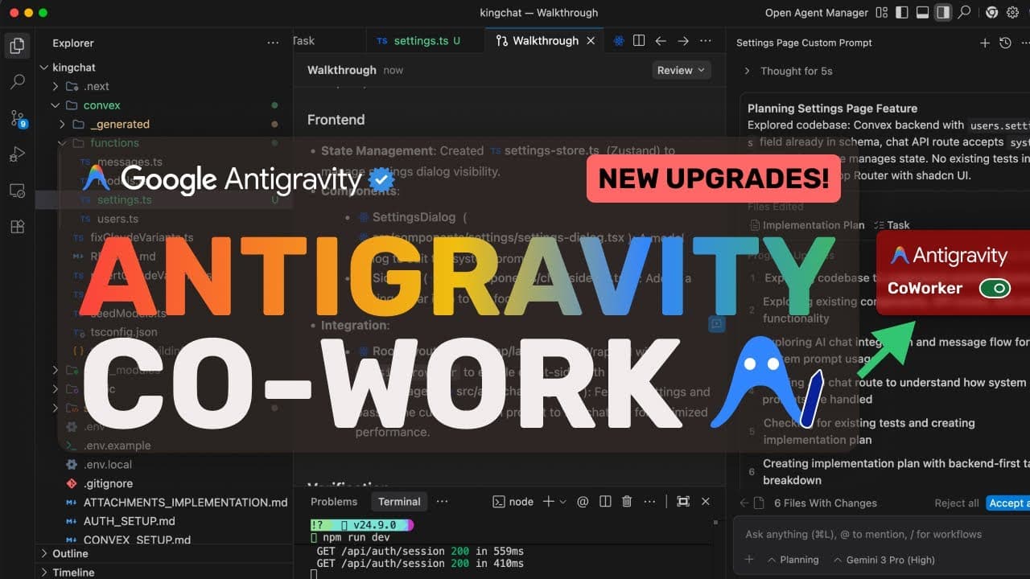
Task: Open the Run and Debug view
Action: click(17, 154)
